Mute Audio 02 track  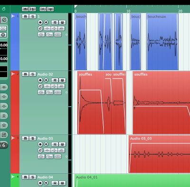pyautogui.click(x=25, y=74)
